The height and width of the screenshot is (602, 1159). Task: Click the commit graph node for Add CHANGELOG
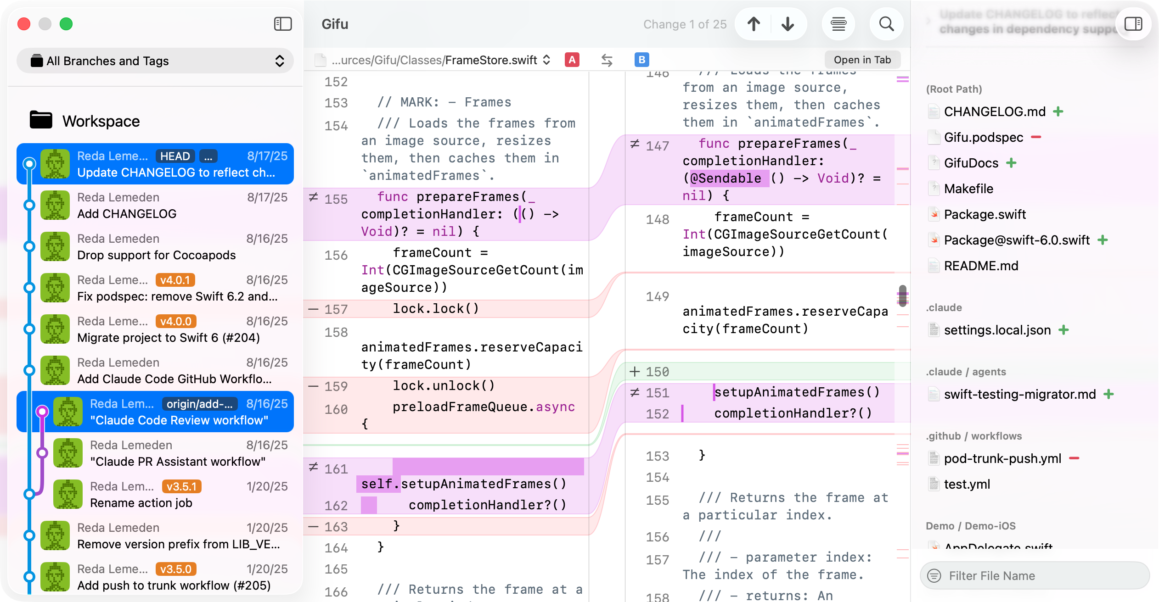[x=29, y=205]
